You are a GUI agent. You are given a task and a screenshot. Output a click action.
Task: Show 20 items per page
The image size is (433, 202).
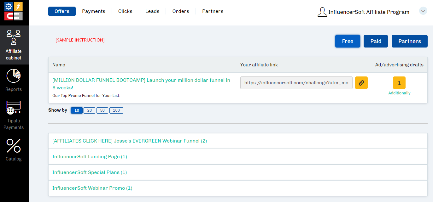[x=90, y=110]
